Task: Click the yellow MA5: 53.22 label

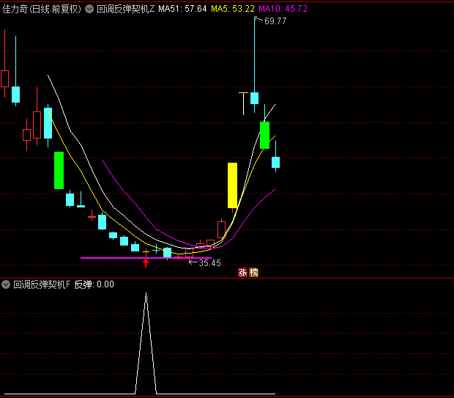Action: point(233,9)
